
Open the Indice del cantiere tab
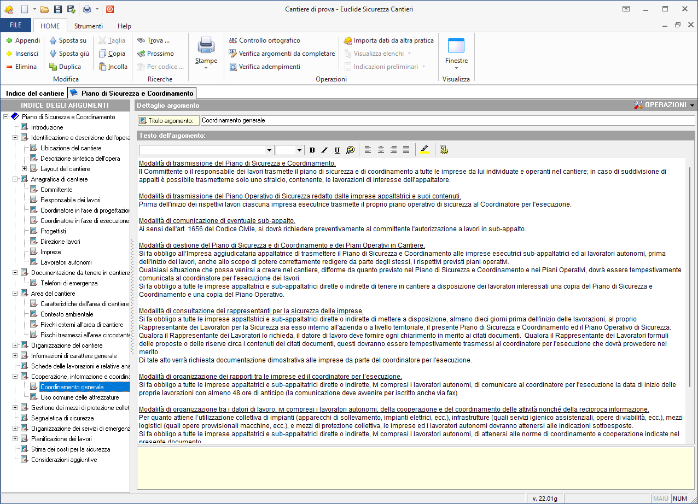pos(35,93)
